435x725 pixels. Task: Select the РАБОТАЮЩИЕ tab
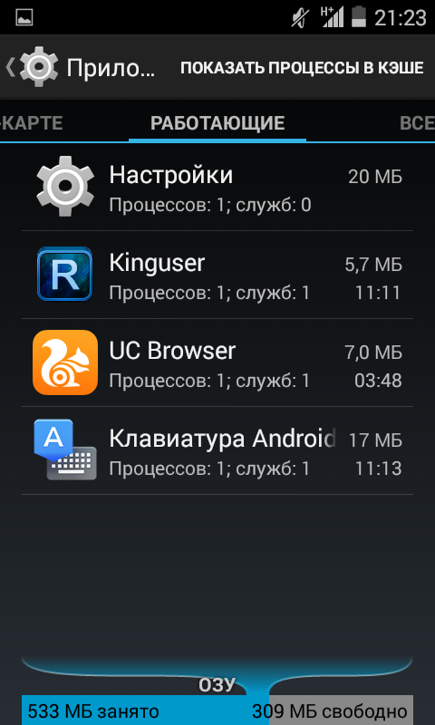coord(217,123)
